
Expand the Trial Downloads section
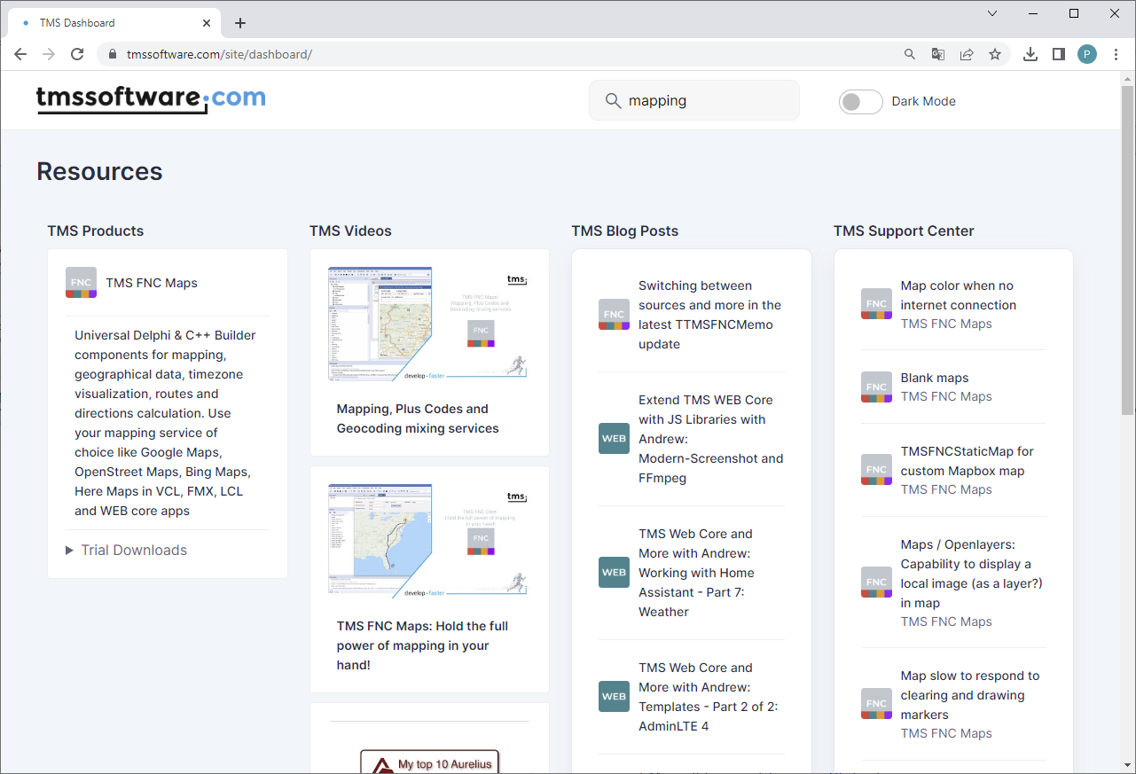click(126, 550)
